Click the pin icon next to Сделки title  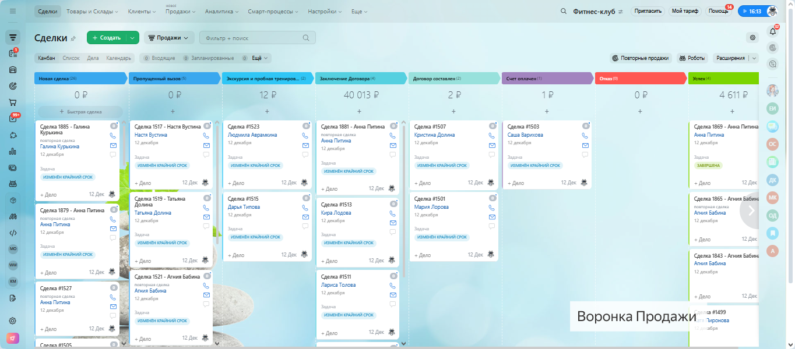pos(73,38)
